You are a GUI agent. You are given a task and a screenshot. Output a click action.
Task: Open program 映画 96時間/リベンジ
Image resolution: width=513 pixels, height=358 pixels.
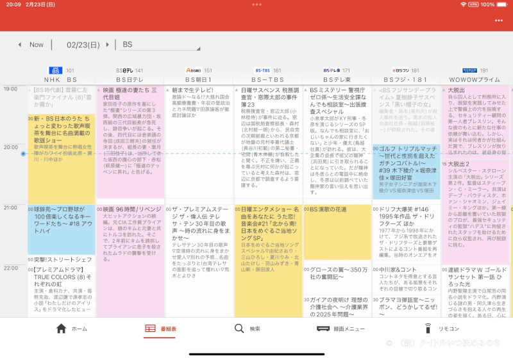(x=130, y=261)
